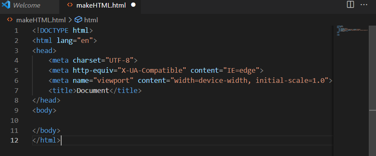Click makeHTML.html in the breadcrumb
Viewport: 376px width, 156px height.
pyautogui.click(x=41, y=20)
